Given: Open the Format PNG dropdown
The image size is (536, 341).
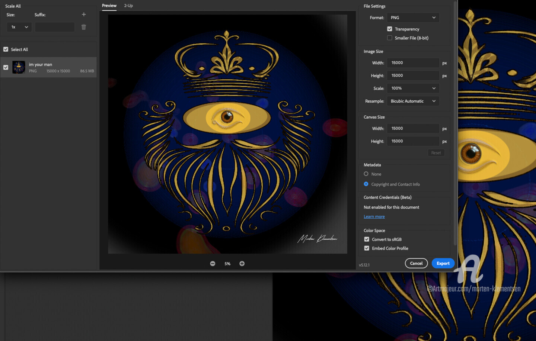Looking at the screenshot, I should tap(413, 17).
